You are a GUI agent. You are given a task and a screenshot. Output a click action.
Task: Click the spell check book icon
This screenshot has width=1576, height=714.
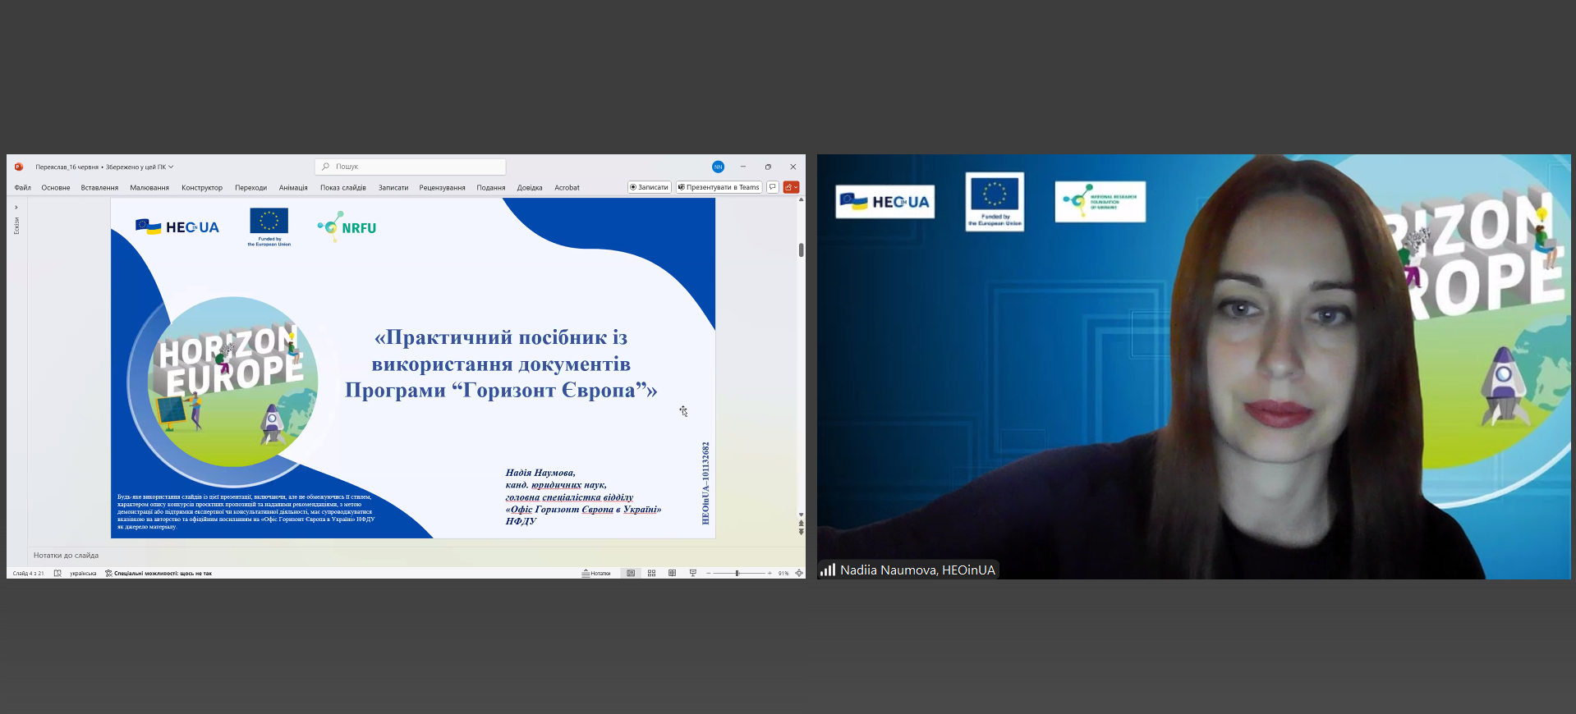57,573
